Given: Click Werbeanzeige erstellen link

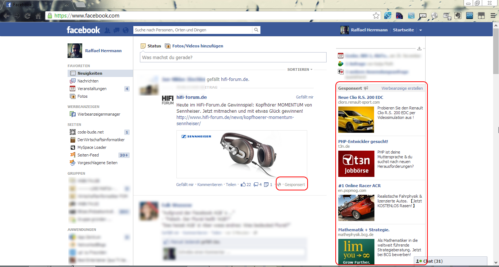Looking at the screenshot, I should pyautogui.click(x=402, y=88).
